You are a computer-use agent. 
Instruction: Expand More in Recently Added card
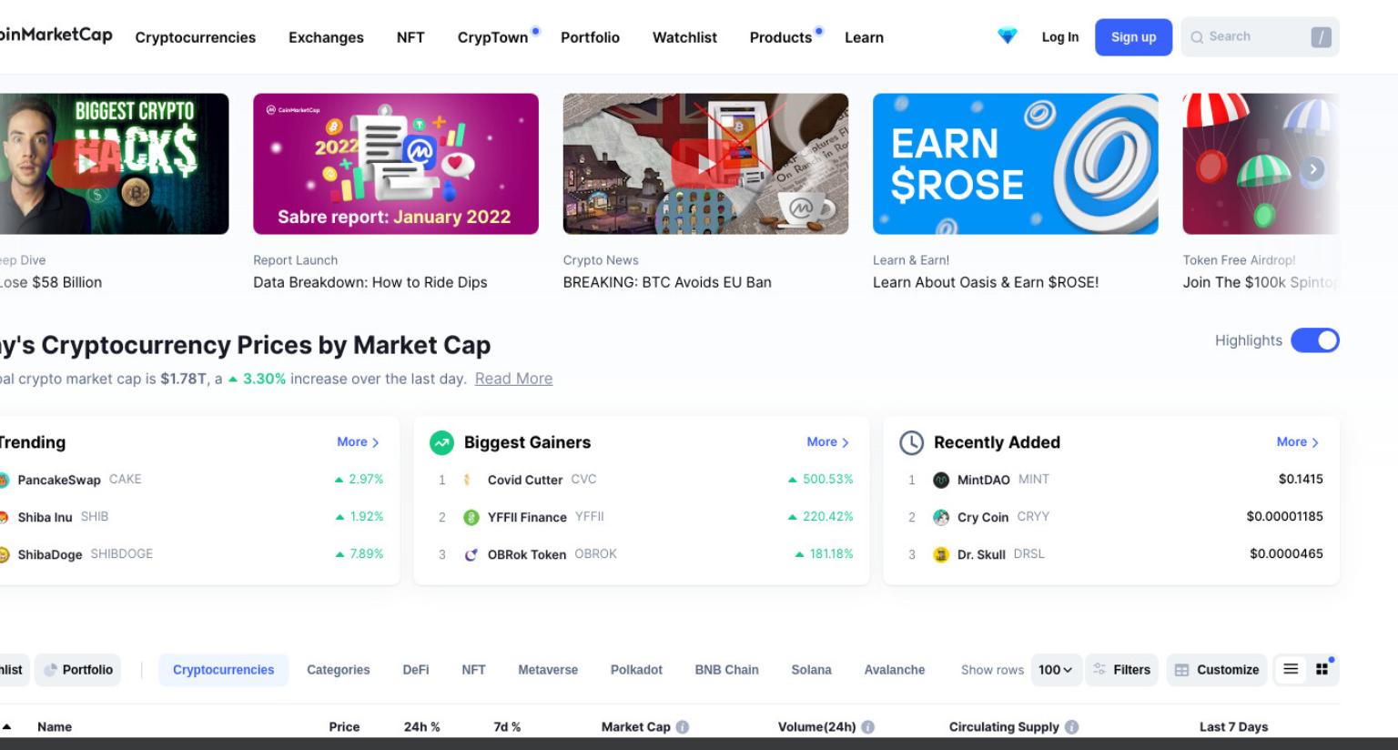(x=1297, y=441)
